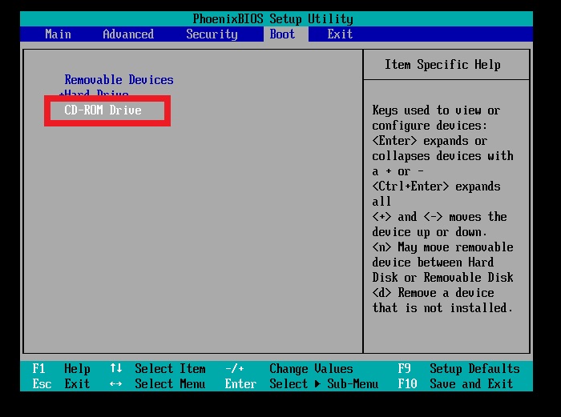Click the up/down arrows icon in footer
The width and height of the screenshot is (561, 417).
tap(115, 369)
